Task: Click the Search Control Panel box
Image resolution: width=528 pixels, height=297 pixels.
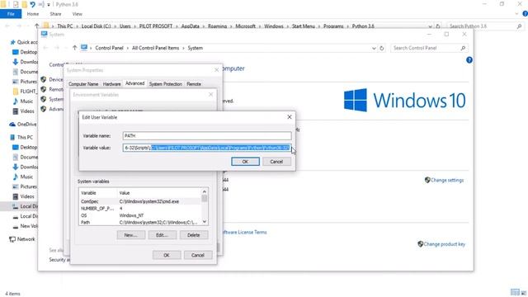Action: tap(425, 48)
